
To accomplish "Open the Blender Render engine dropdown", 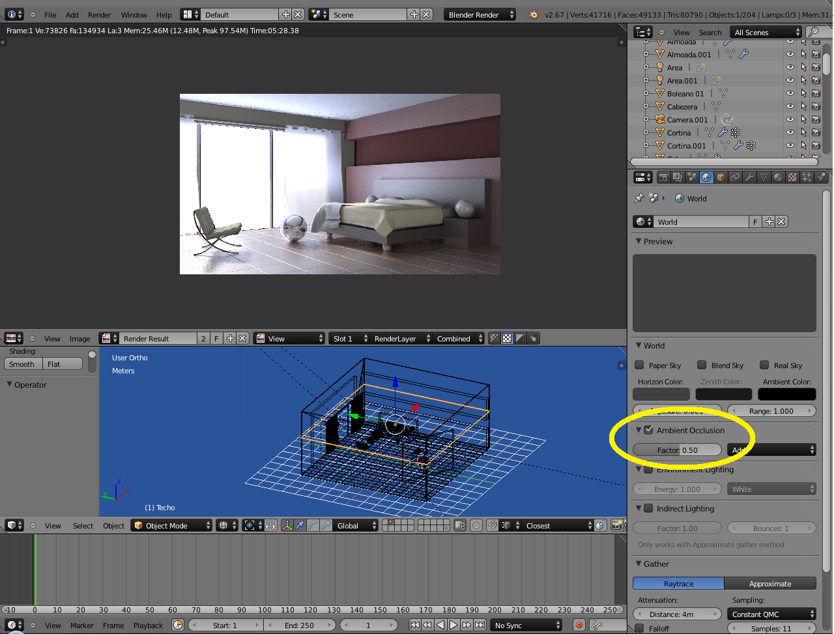I will click(480, 14).
